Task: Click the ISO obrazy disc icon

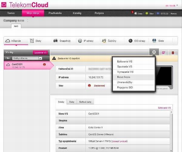Action: 130,41
